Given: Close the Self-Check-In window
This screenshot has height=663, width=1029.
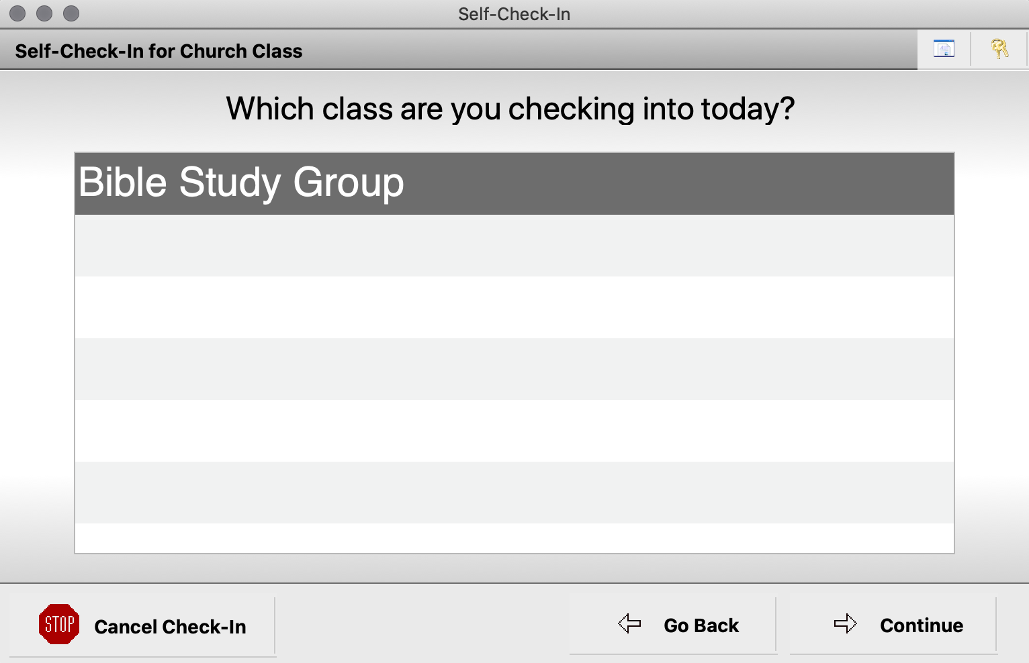Looking at the screenshot, I should [17, 13].
